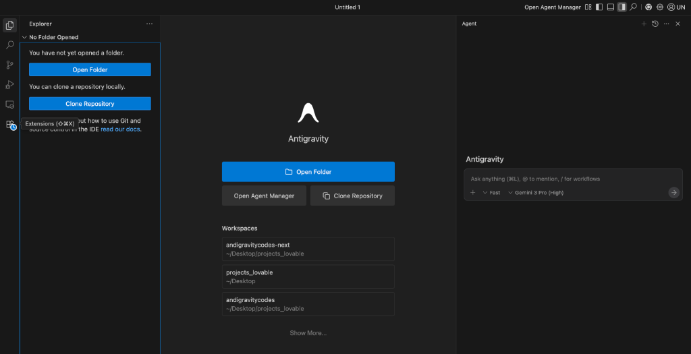Focus the Ask anything chat input
691x354 pixels.
tap(573, 179)
